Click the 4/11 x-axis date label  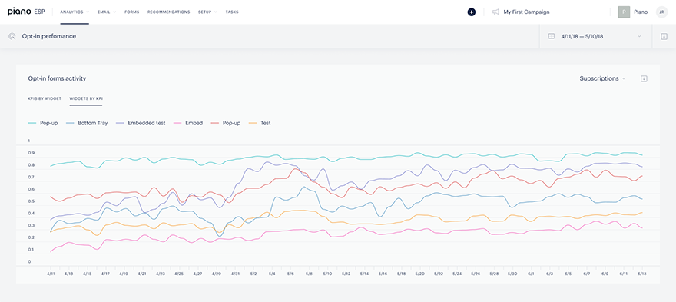51,274
